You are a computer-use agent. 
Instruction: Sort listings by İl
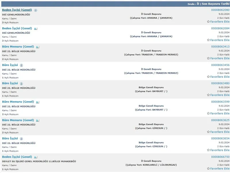pyautogui.click(x=198, y=4)
